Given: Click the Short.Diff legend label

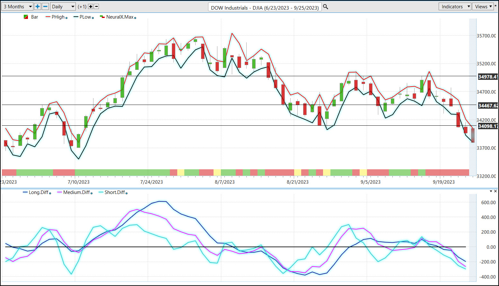Looking at the screenshot, I should tap(115, 192).
